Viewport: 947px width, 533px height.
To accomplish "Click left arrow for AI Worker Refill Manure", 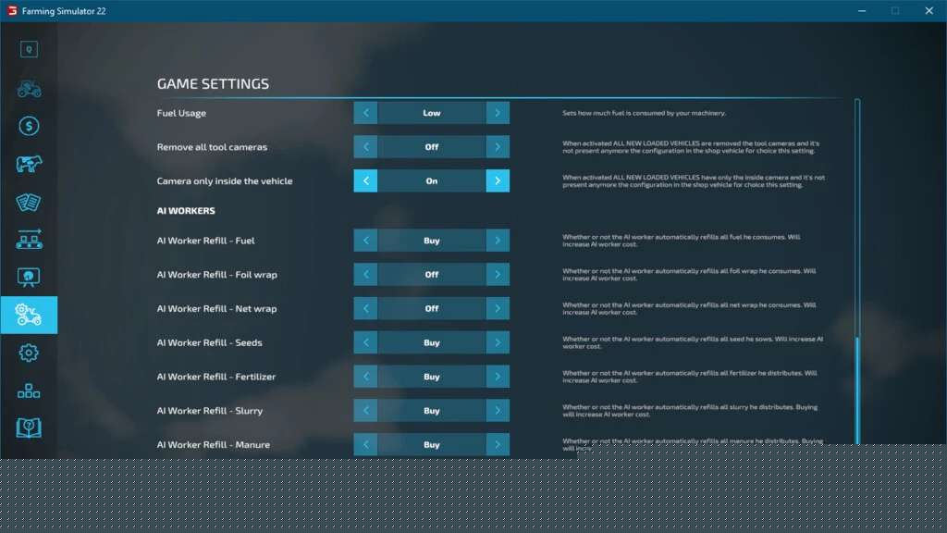I will [365, 445].
